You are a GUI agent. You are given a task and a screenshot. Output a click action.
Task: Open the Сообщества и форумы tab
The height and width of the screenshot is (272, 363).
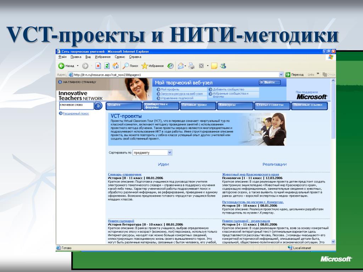(x=161, y=106)
